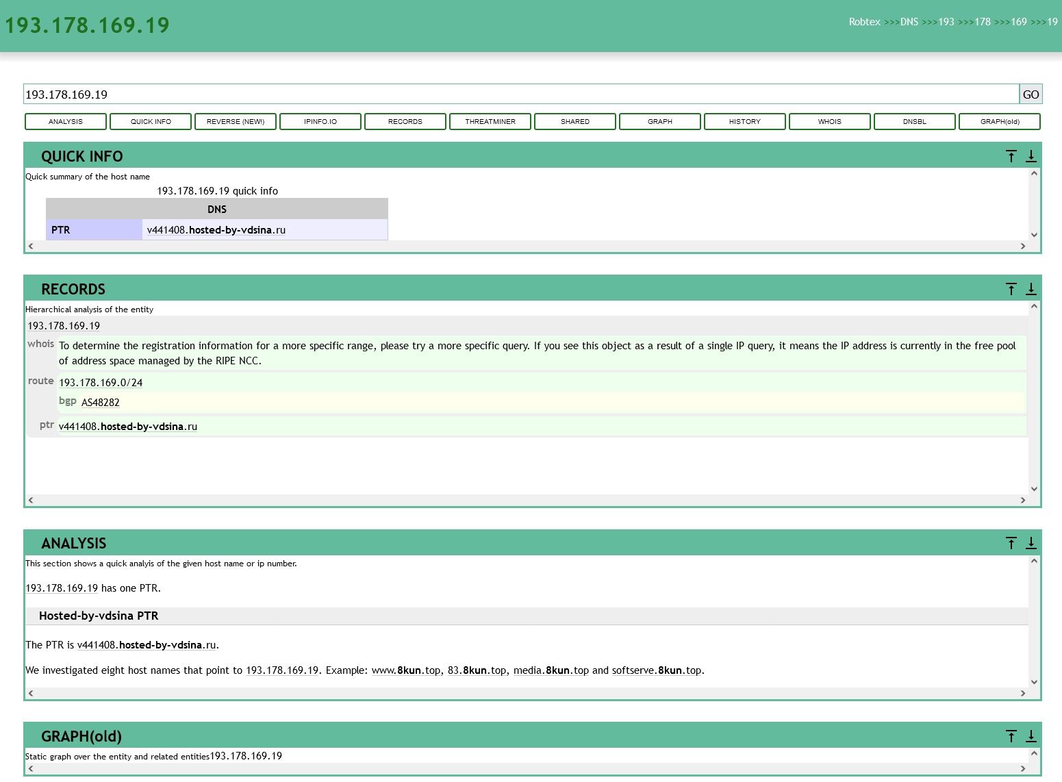The height and width of the screenshot is (782, 1062).
Task: Click 19 breadcrumb link
Action: coord(1052,22)
